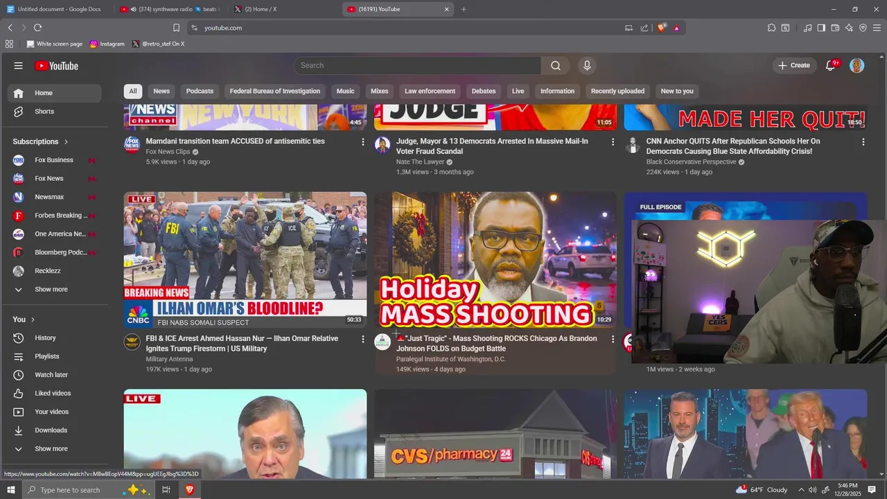Go back with browser back arrow

pos(10,28)
